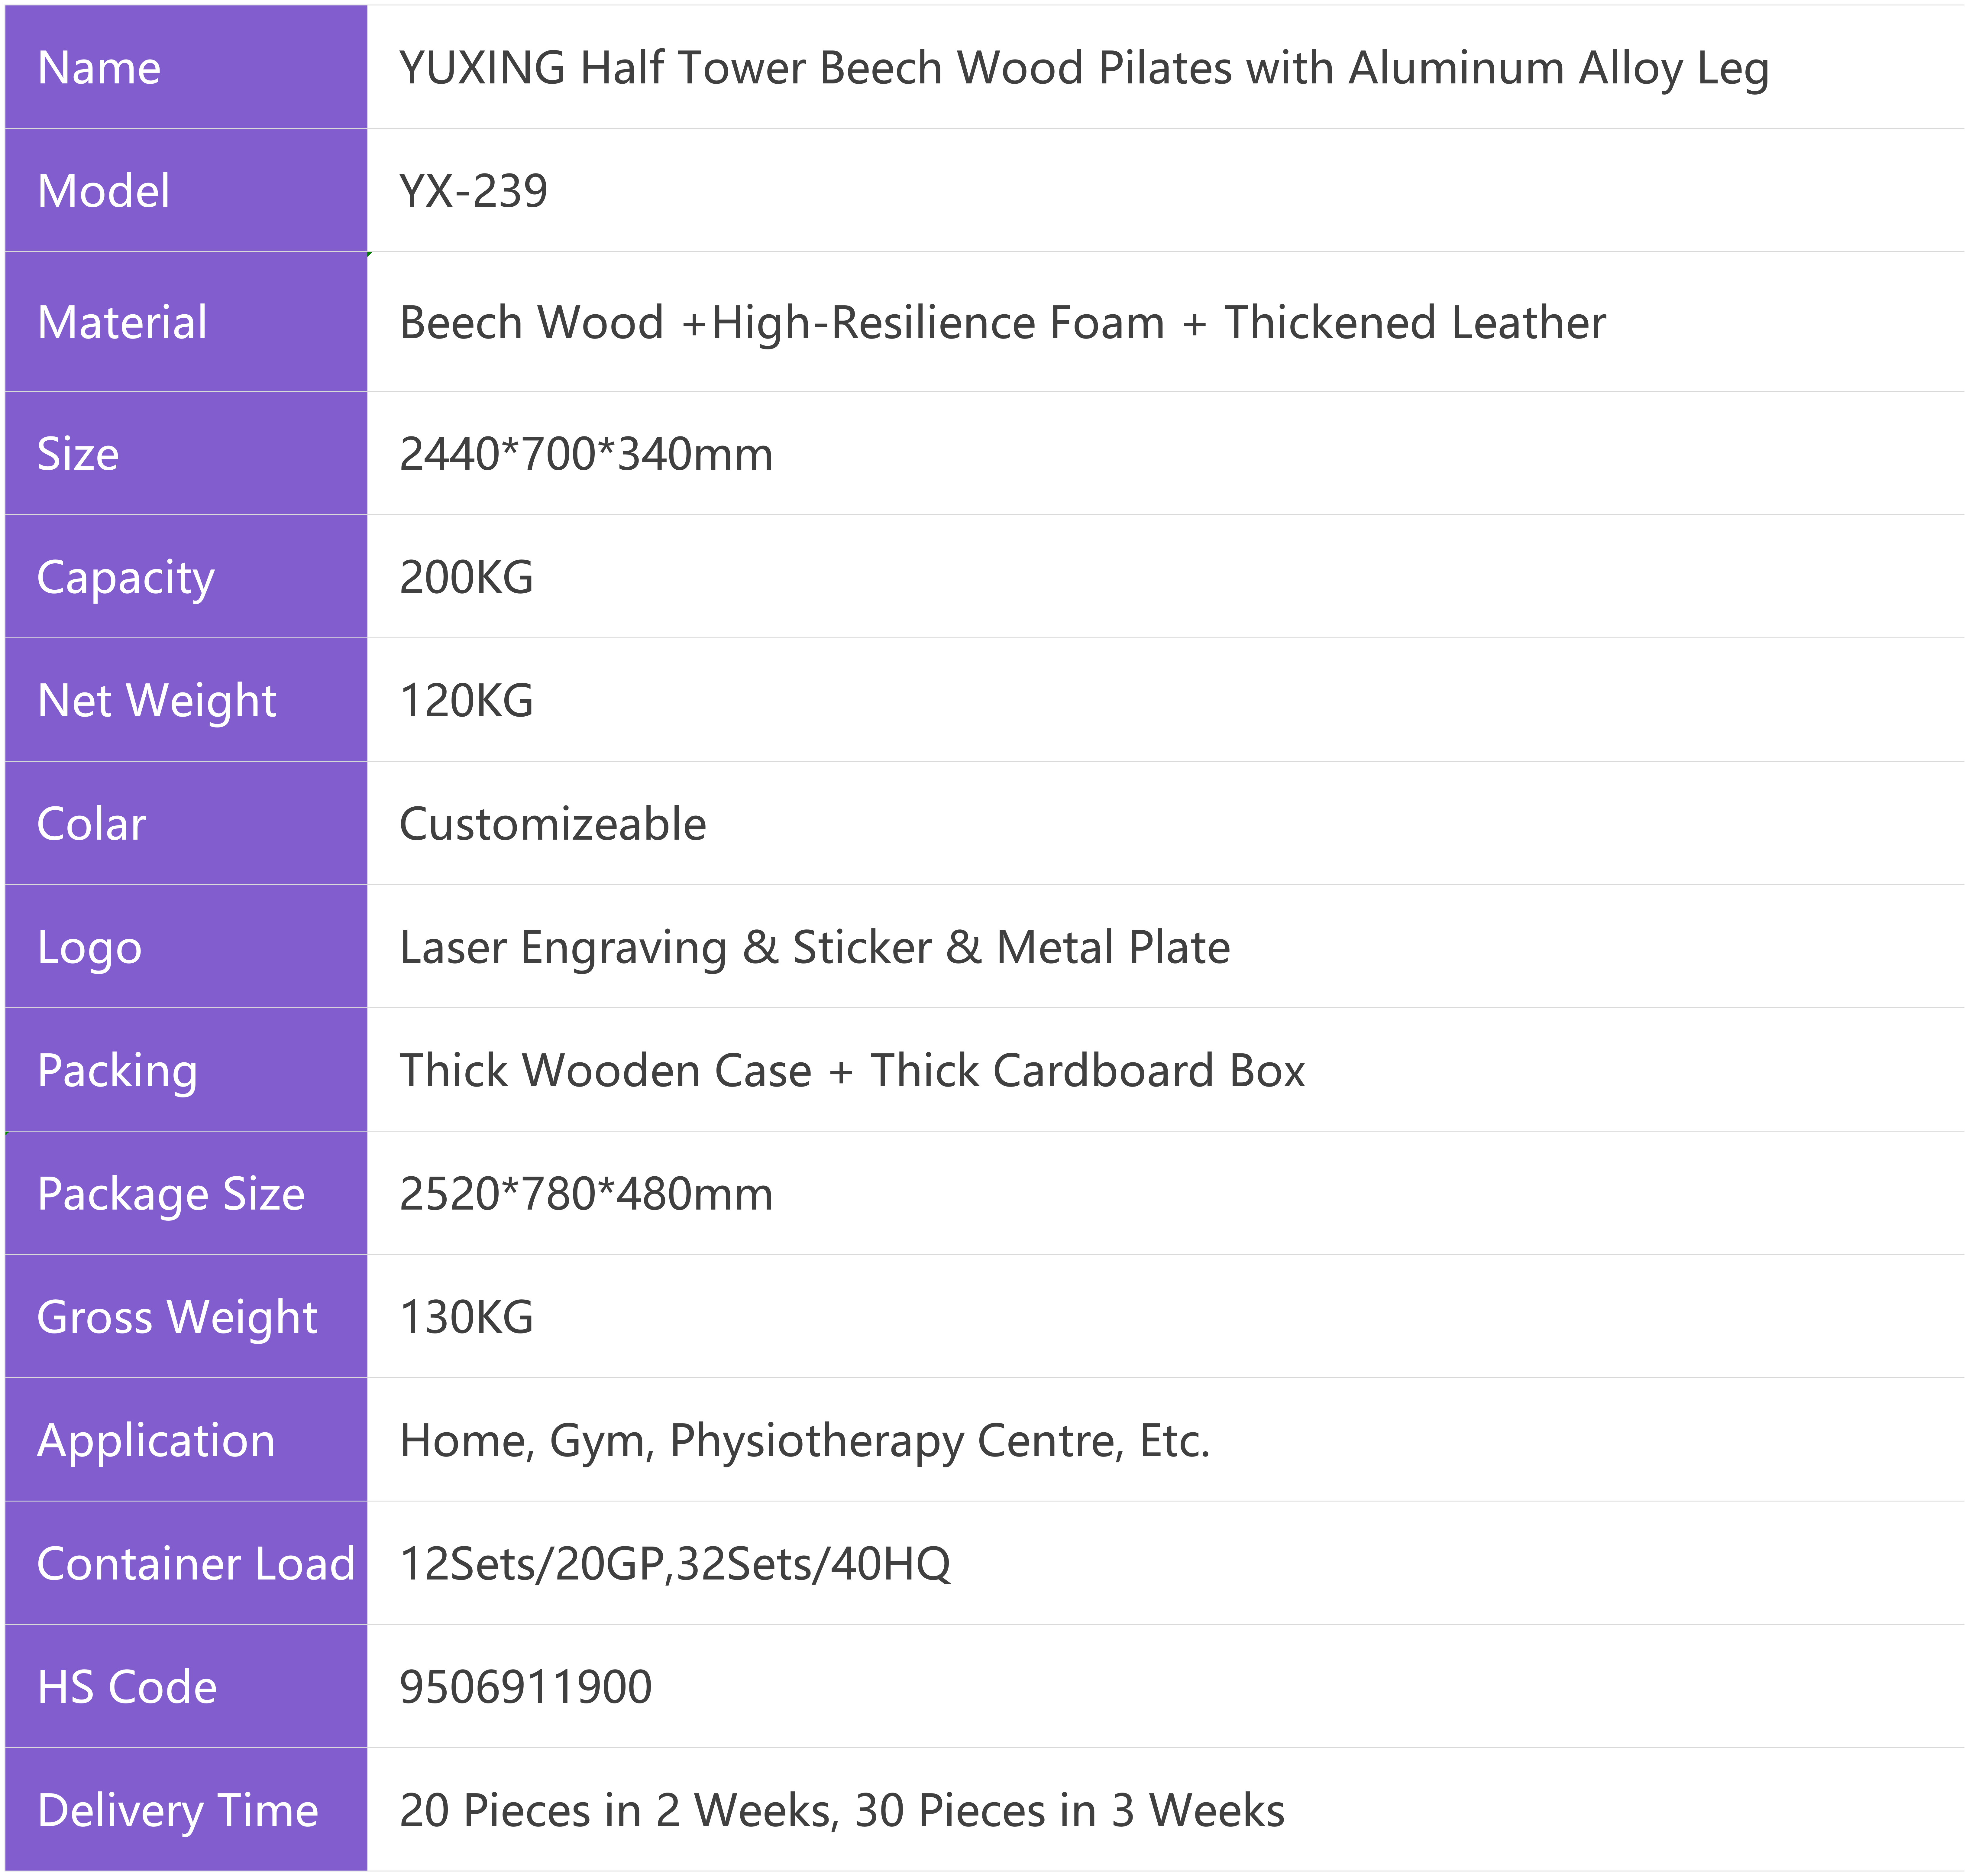1969x1876 pixels.
Task: Click the 'Capacity' label cell
Action: pyautogui.click(x=186, y=576)
